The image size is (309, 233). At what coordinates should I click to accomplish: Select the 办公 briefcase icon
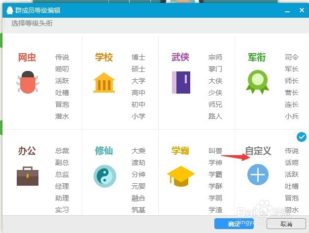point(28,176)
